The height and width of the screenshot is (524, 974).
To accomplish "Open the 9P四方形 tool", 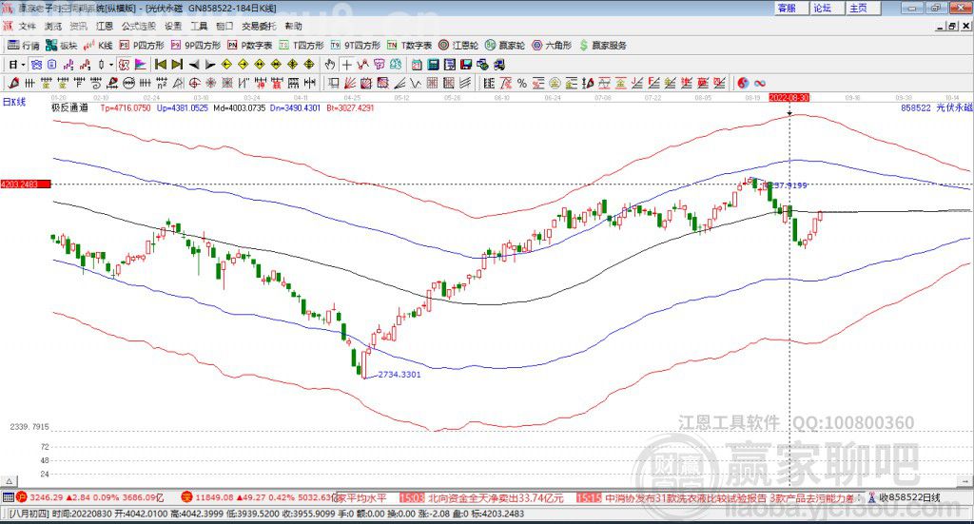I will pyautogui.click(x=196, y=46).
